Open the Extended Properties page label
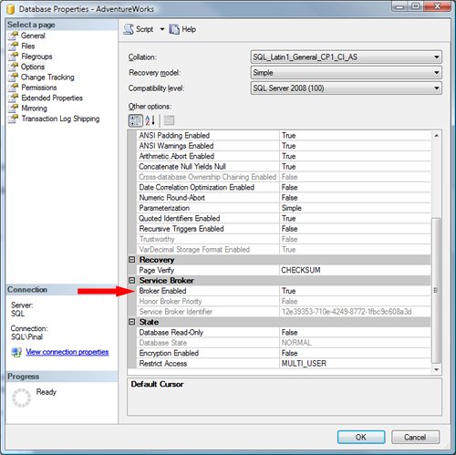 (x=52, y=98)
